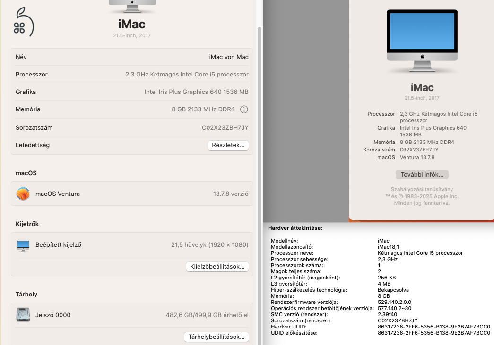
Task: Select the macOS Ventura version row
Action: [x=131, y=194]
